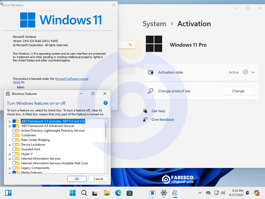Viewport: 265px width, 199px height.
Task: Enable the Device Lockdown checkbox
Action: click(x=14, y=145)
